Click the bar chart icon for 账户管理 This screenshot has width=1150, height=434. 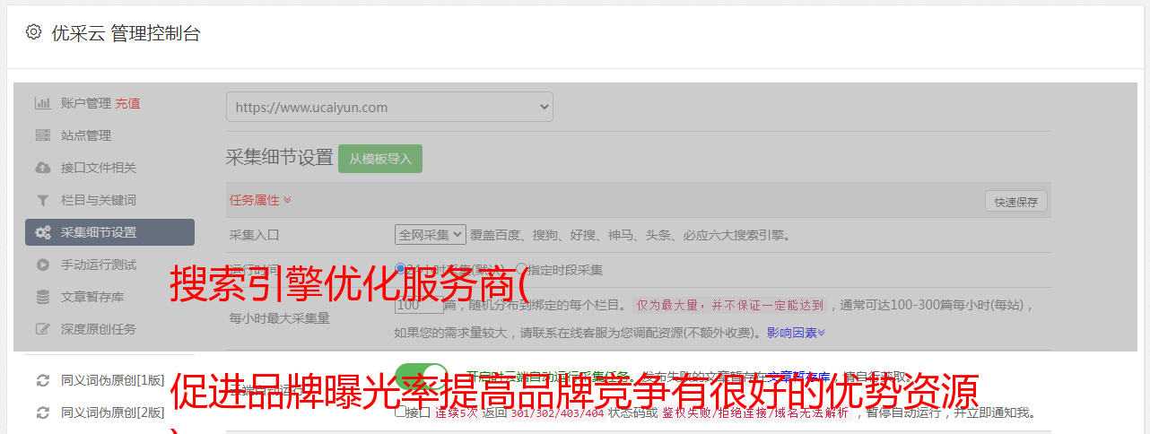coord(42,103)
